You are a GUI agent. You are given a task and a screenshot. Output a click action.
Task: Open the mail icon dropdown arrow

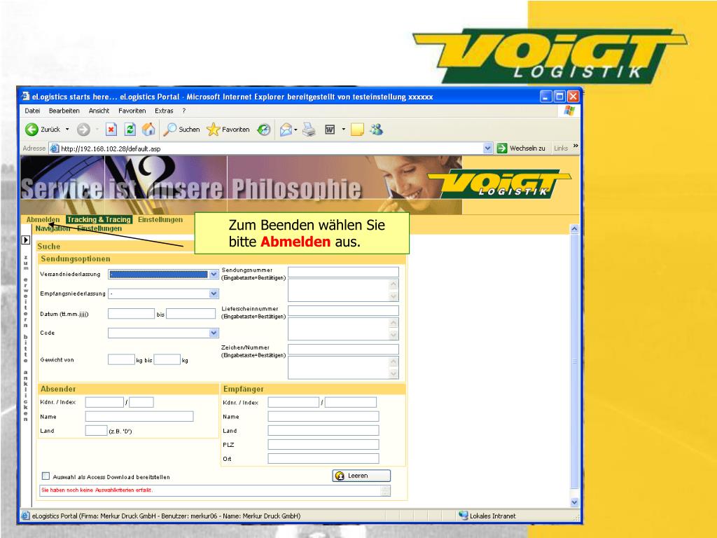pyautogui.click(x=296, y=130)
